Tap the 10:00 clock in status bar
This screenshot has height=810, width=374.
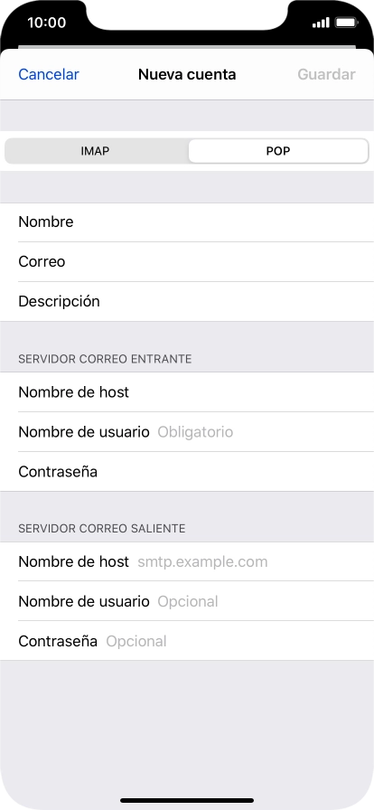(x=46, y=23)
